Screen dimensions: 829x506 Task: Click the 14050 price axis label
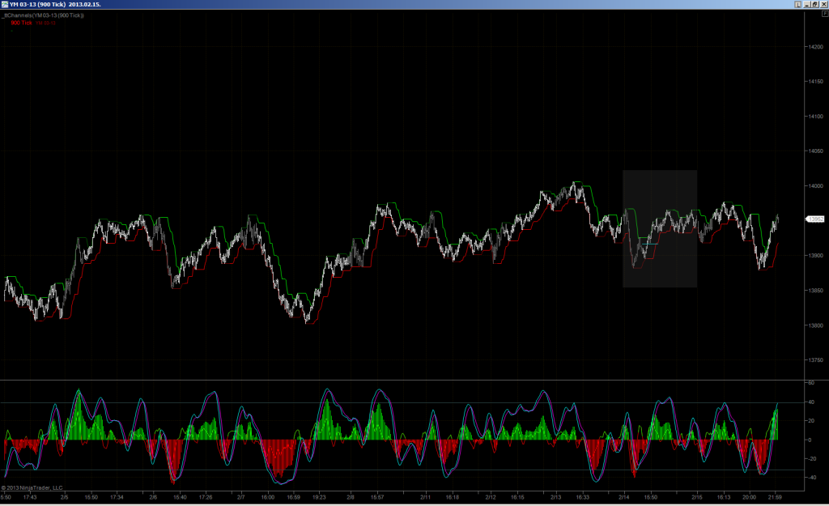tap(816, 151)
